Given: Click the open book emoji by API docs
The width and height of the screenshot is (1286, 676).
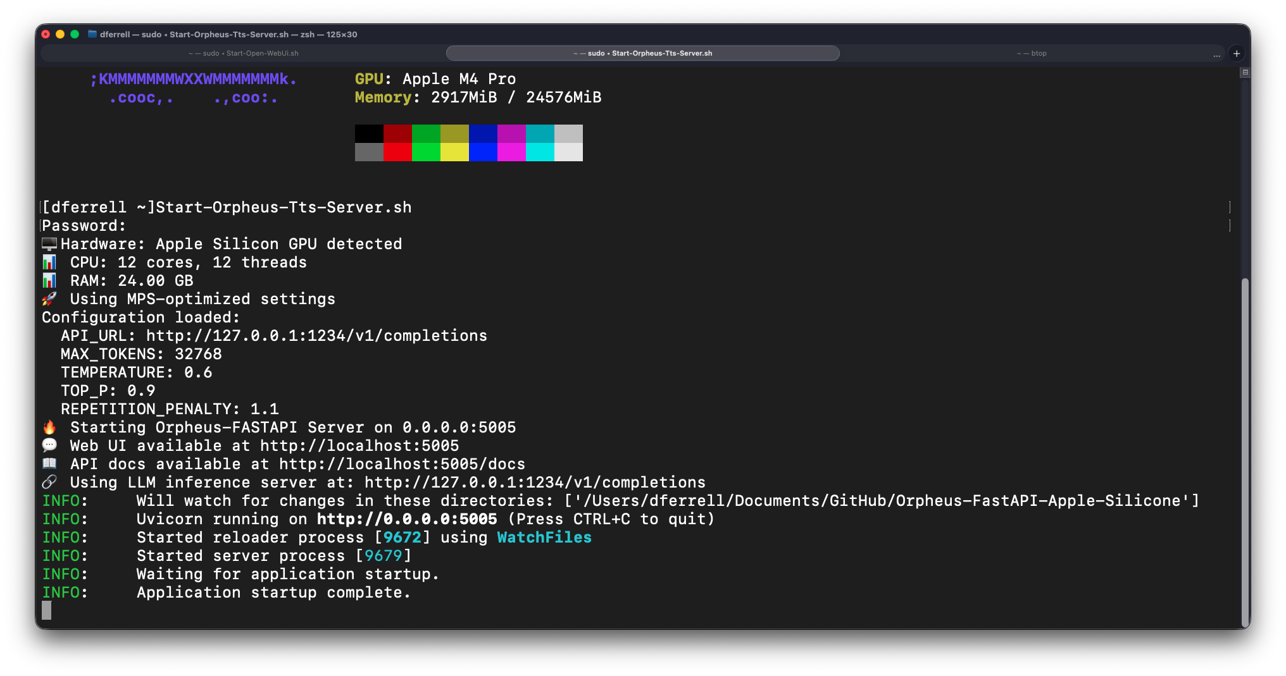Looking at the screenshot, I should click(x=49, y=464).
